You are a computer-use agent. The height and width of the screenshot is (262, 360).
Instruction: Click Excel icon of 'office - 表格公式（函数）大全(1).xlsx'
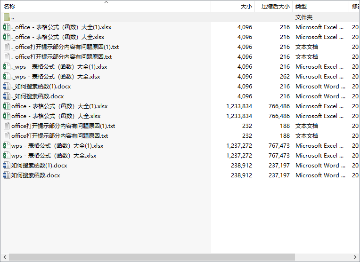(x=7, y=106)
